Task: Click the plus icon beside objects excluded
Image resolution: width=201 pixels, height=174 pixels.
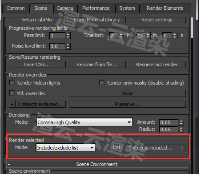Action: coord(12,104)
